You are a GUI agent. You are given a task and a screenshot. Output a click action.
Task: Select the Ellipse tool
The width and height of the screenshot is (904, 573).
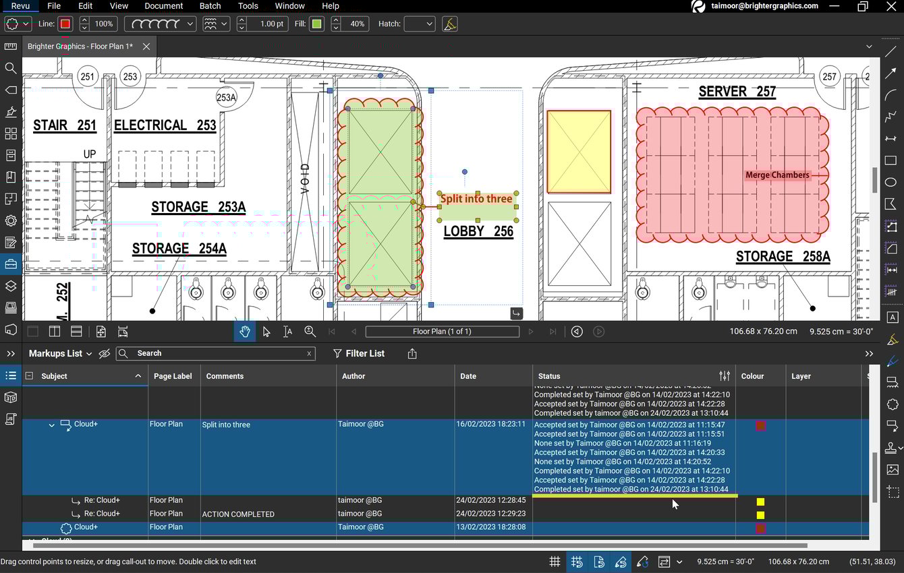point(891,182)
